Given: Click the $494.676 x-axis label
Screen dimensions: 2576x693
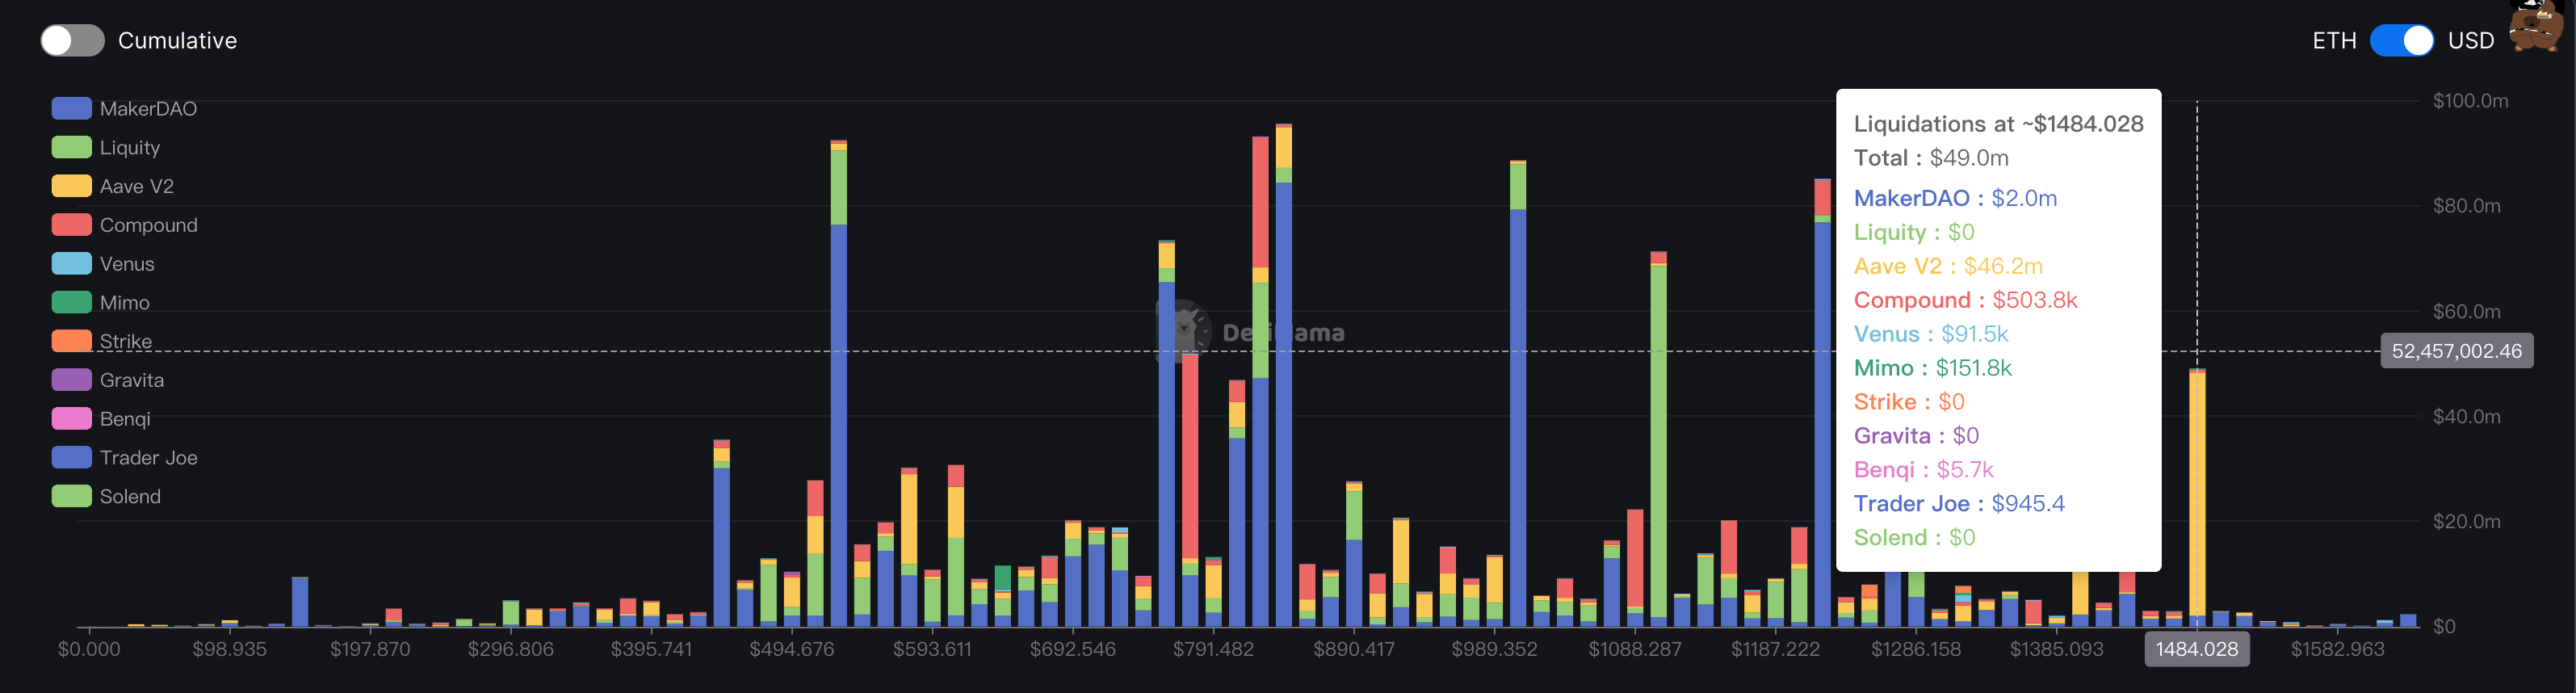Looking at the screenshot, I should point(791,649).
